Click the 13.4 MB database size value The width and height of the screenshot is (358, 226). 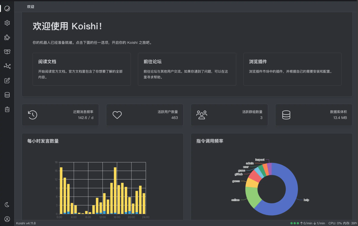click(340, 118)
